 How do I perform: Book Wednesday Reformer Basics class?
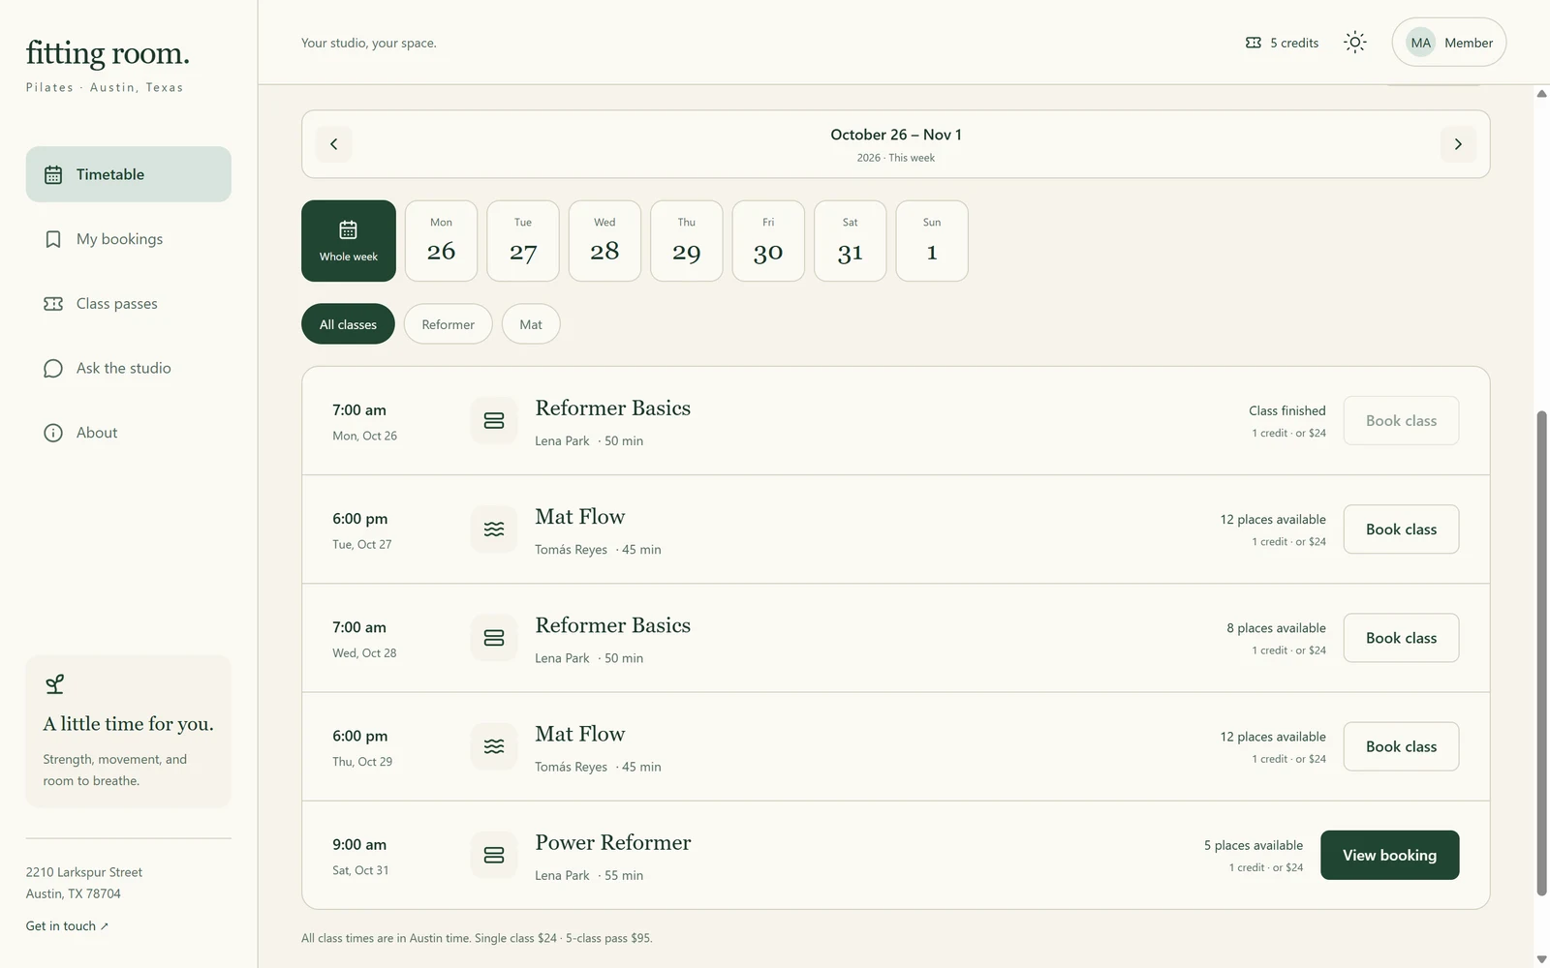click(x=1401, y=638)
